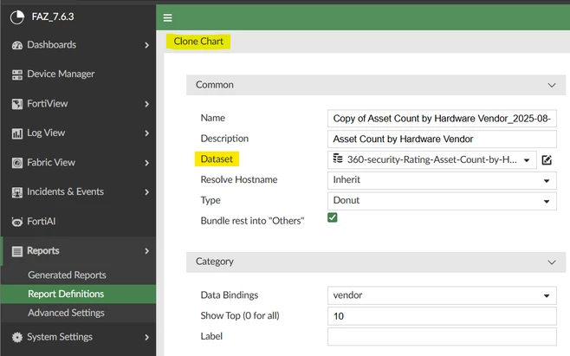Open Incidents & Events menu item
This screenshot has width=570, height=356.
[78, 192]
